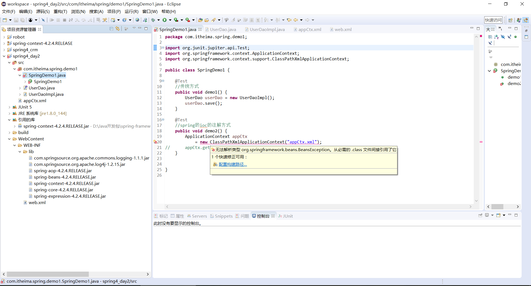
Task: Click the editor horizontal scrollbar track
Action: (319, 207)
